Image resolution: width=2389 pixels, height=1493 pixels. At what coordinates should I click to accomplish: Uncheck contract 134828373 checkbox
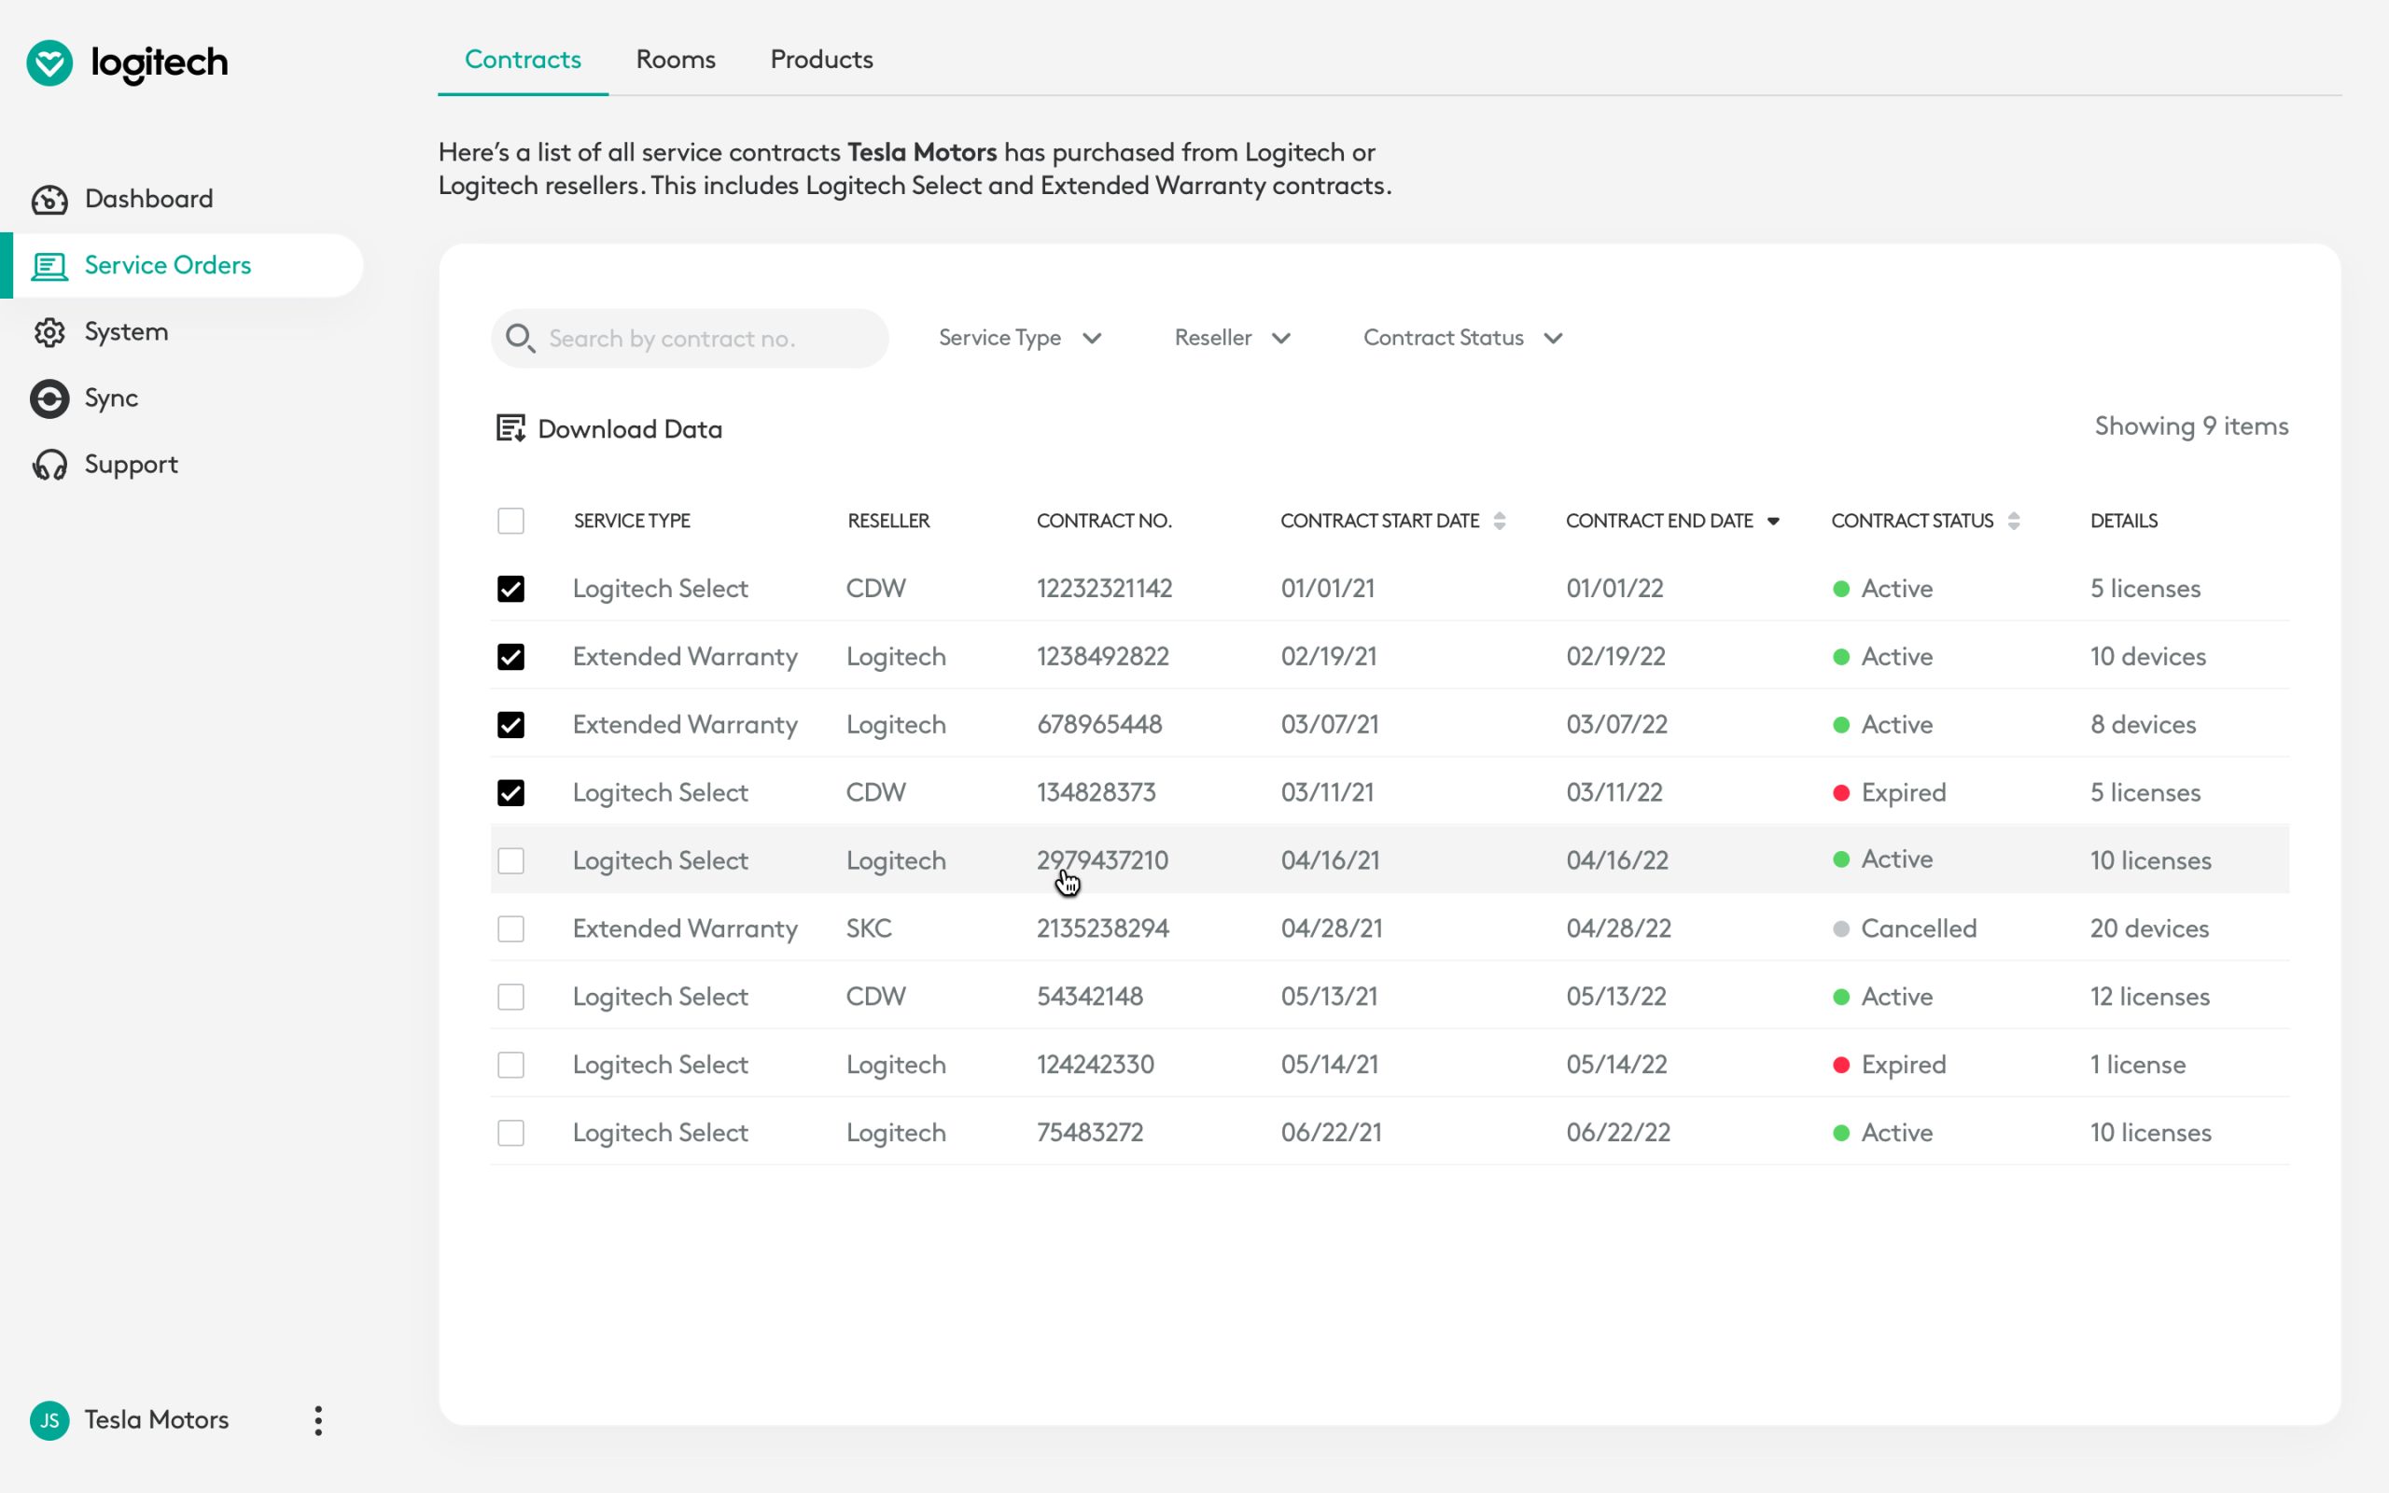(510, 793)
